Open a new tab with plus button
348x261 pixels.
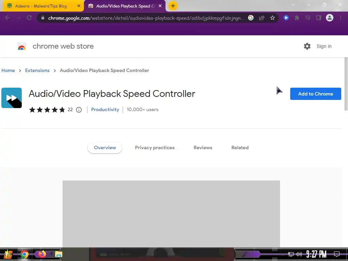point(173,6)
